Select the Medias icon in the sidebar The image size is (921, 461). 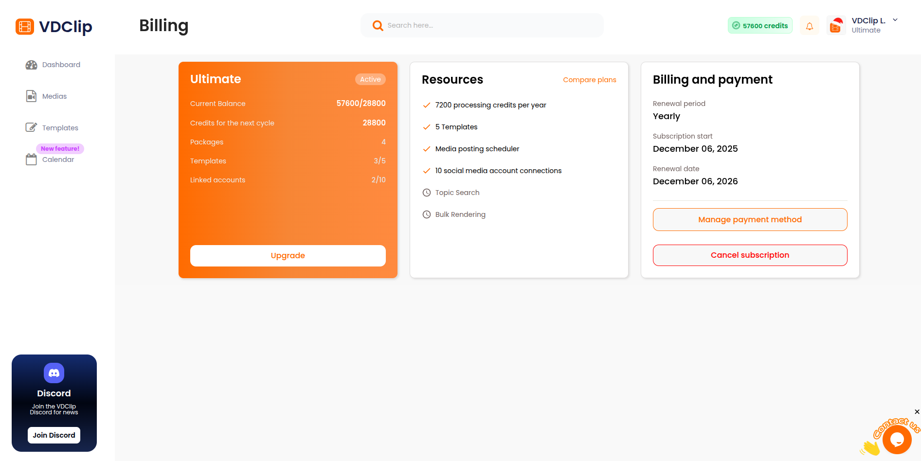click(x=31, y=96)
